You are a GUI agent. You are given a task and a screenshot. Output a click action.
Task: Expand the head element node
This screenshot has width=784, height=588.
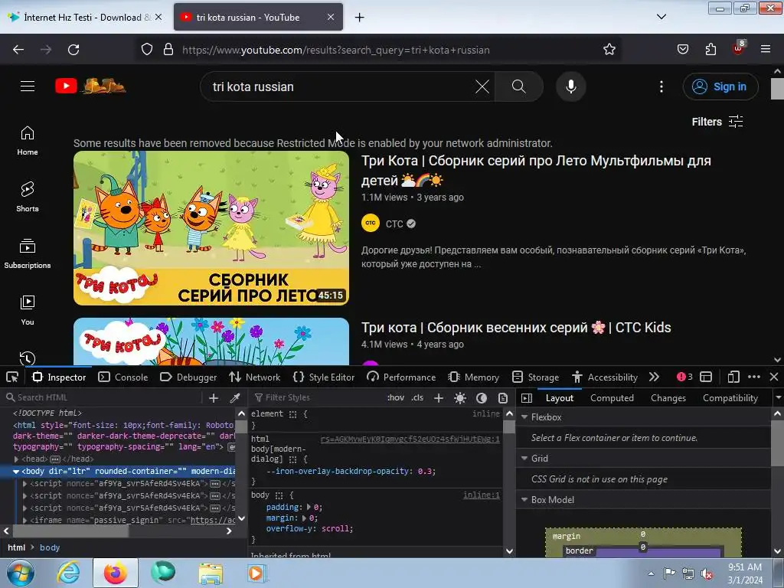17,459
